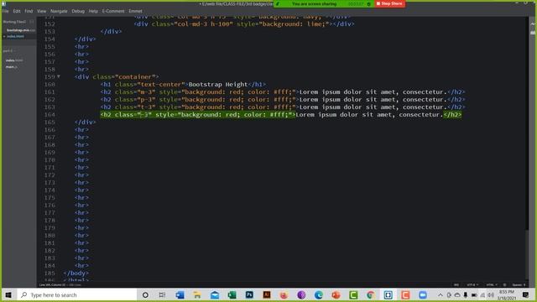537x302 pixels.
Task: Open the Windows Start menu
Action: (8, 294)
